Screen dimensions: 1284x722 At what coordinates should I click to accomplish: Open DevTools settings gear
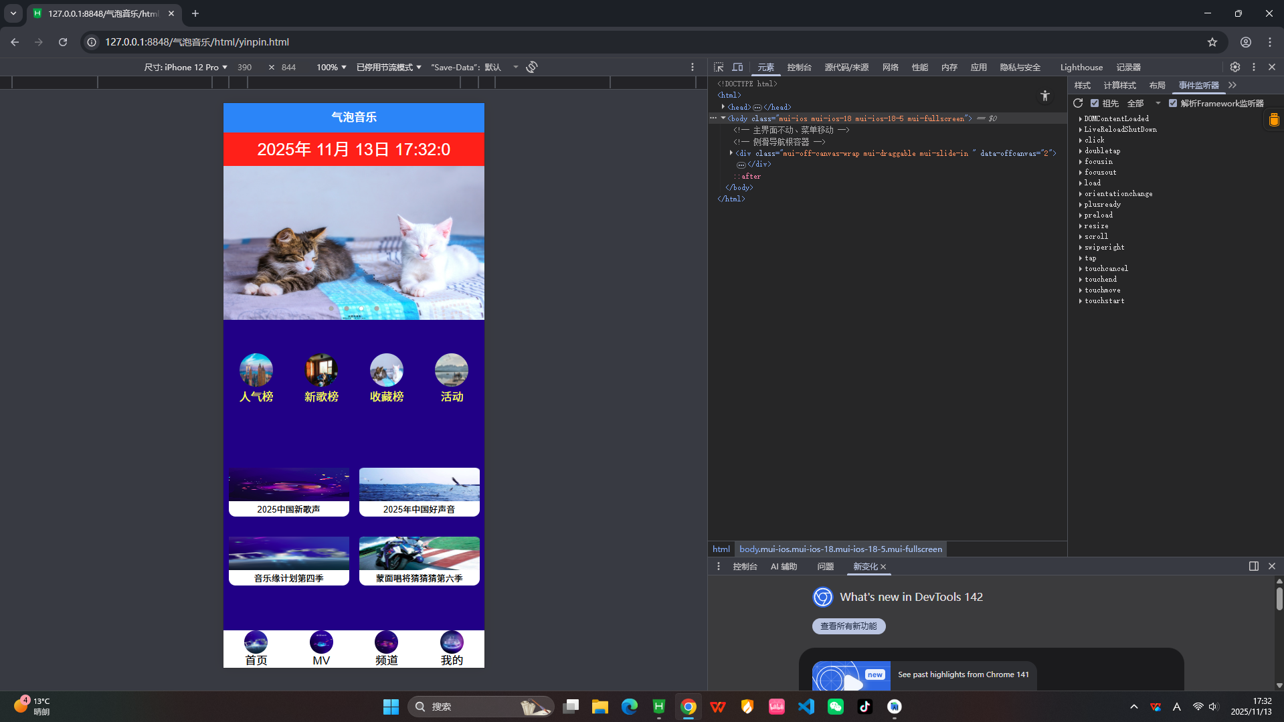(x=1234, y=67)
